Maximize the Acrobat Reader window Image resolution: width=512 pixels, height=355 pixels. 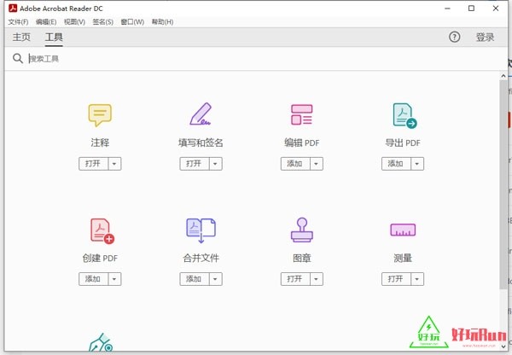point(471,9)
